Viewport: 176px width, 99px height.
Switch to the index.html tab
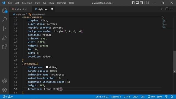click(x=21, y=9)
